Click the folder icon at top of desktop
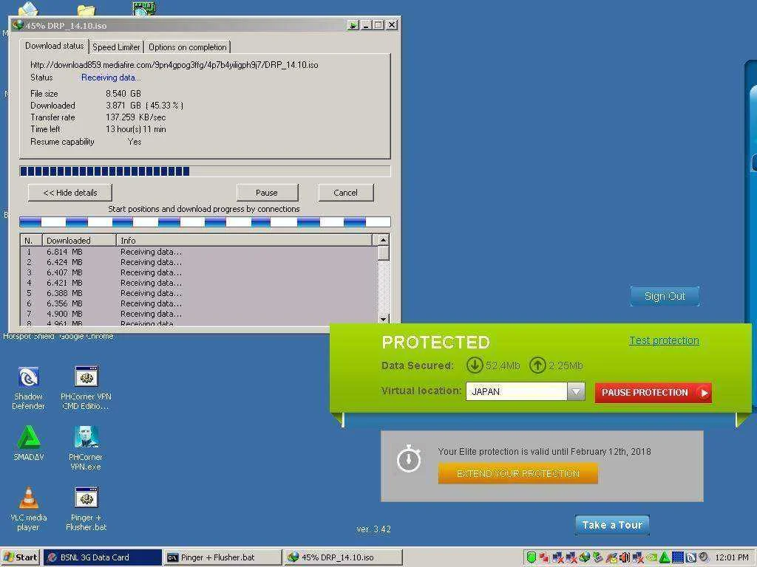This screenshot has width=757, height=567. [x=86, y=10]
